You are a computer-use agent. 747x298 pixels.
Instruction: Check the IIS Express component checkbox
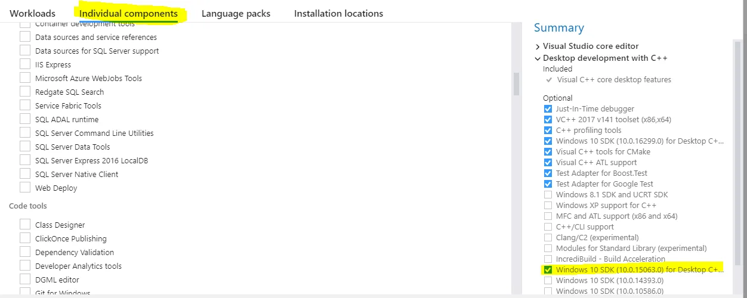coord(25,64)
